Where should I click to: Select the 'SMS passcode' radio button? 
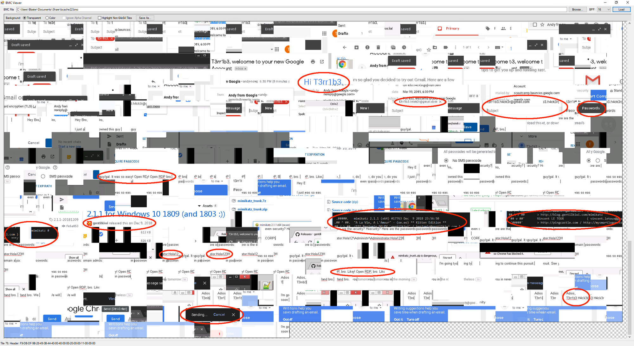coord(43,176)
